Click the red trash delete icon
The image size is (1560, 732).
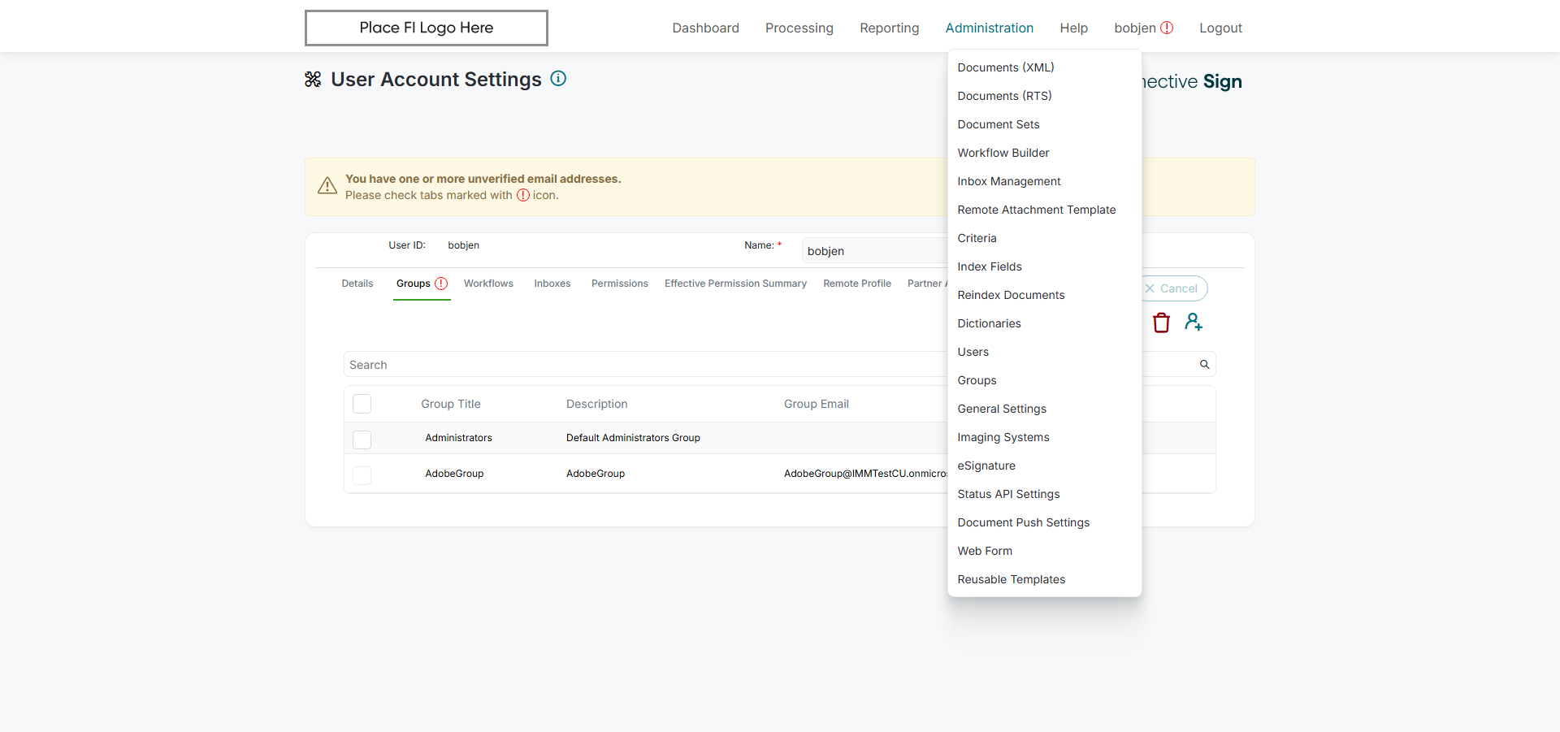coord(1161,323)
